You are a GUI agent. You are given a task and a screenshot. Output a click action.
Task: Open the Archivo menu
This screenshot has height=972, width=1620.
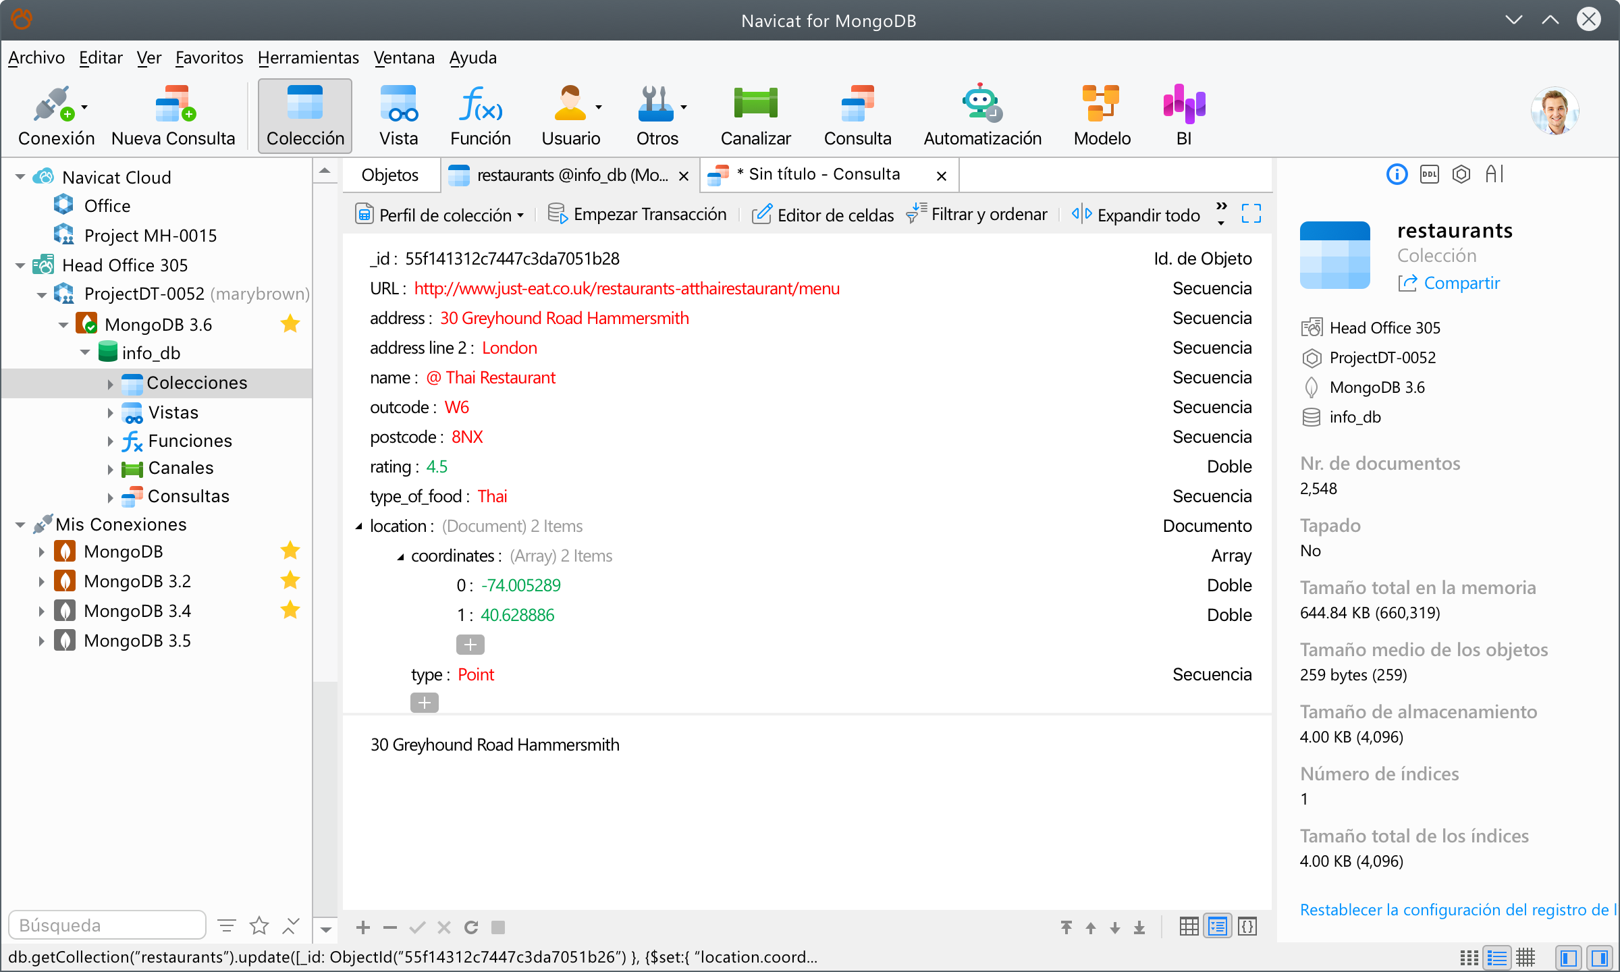36,58
